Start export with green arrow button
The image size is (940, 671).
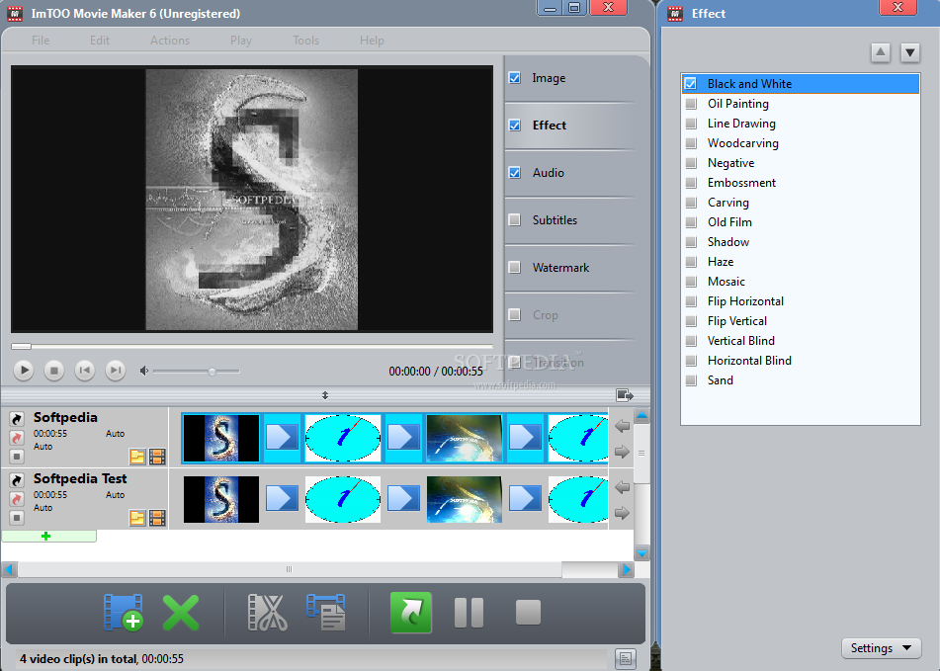[x=411, y=613]
